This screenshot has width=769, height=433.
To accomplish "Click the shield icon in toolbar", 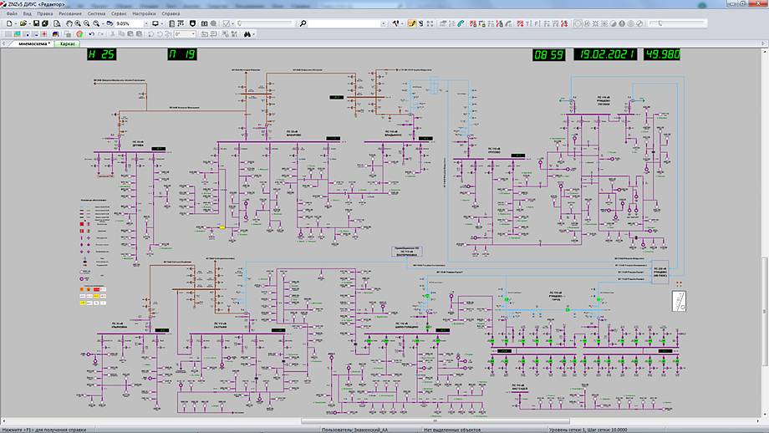I will point(193,23).
